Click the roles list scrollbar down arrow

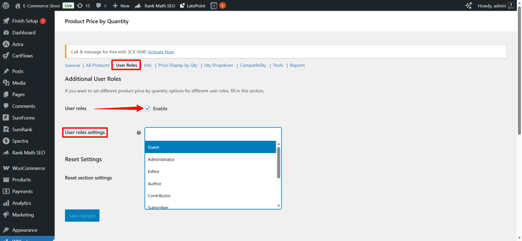tap(278, 205)
